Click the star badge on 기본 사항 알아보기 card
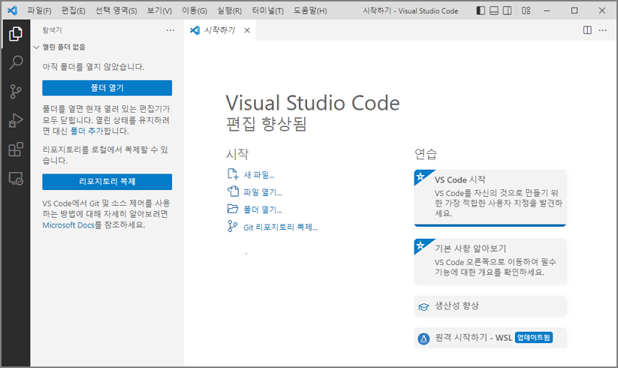 pos(421,245)
